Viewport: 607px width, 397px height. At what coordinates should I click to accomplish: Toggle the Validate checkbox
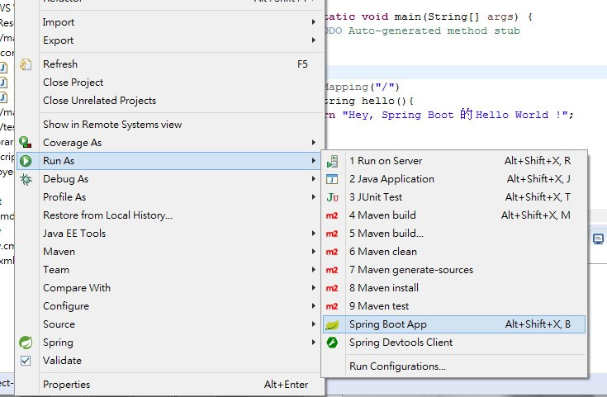26,361
